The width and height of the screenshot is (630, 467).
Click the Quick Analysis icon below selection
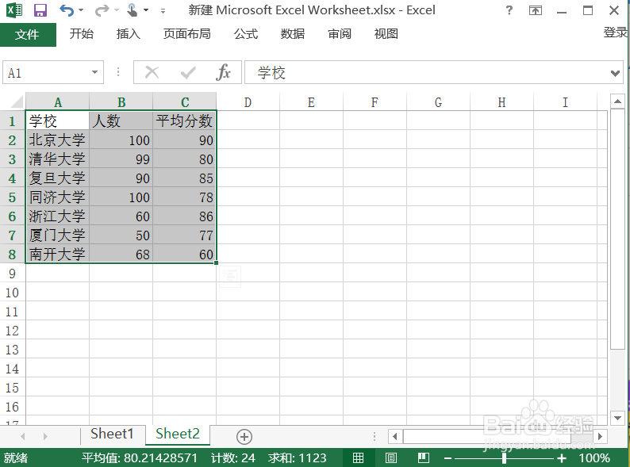click(230, 277)
